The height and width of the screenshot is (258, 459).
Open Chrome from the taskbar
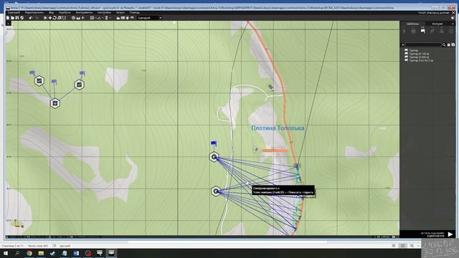tap(29, 253)
